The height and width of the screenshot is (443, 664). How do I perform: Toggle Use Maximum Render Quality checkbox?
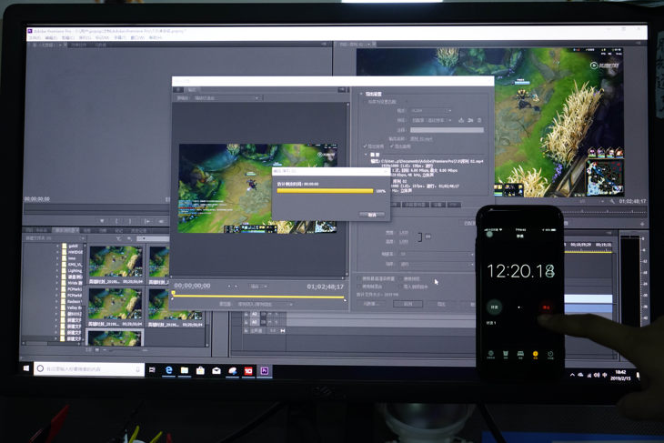pos(359,278)
